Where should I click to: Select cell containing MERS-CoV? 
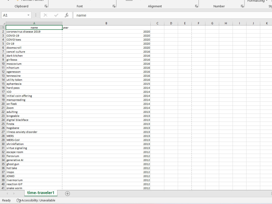pos(34,140)
